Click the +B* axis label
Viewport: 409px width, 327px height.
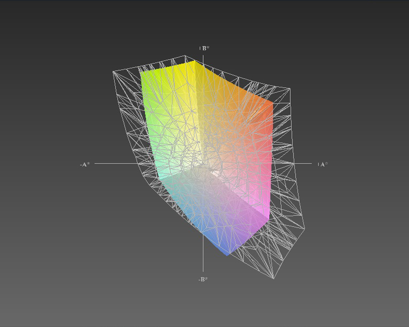point(204,49)
